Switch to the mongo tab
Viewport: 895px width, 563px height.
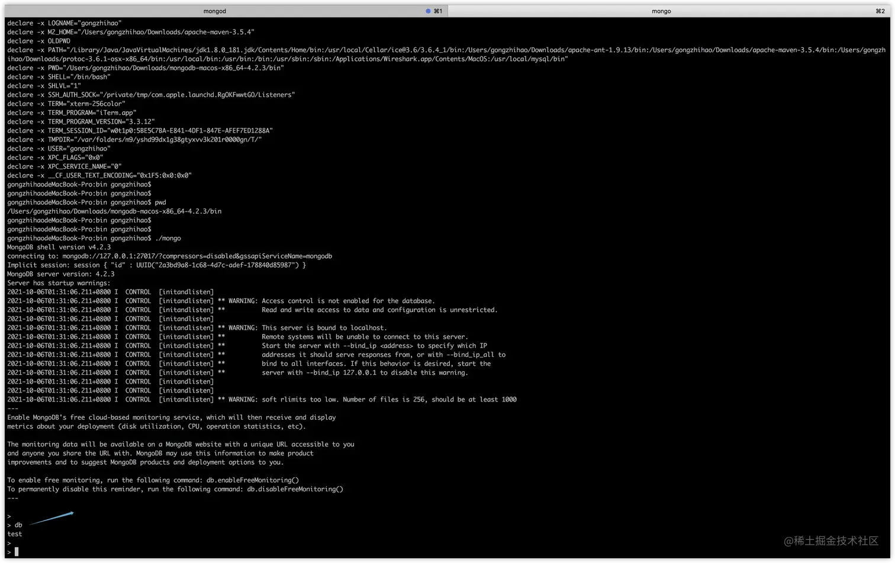(x=669, y=11)
